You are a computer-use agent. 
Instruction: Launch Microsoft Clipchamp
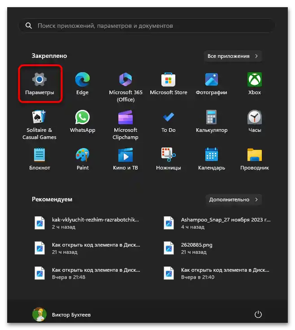coord(126,124)
